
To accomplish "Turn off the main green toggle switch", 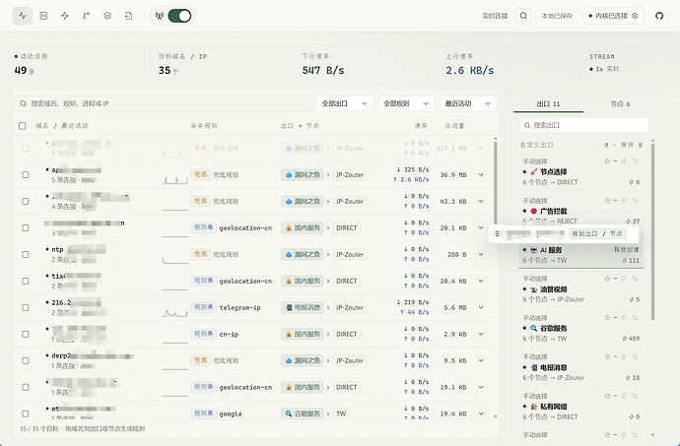I will pyautogui.click(x=179, y=16).
